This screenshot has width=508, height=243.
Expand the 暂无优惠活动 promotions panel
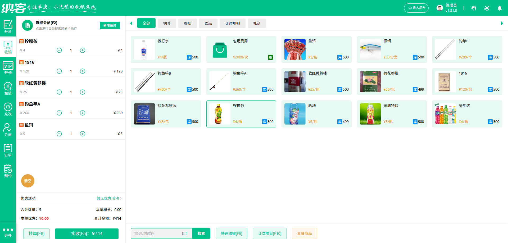pos(108,198)
